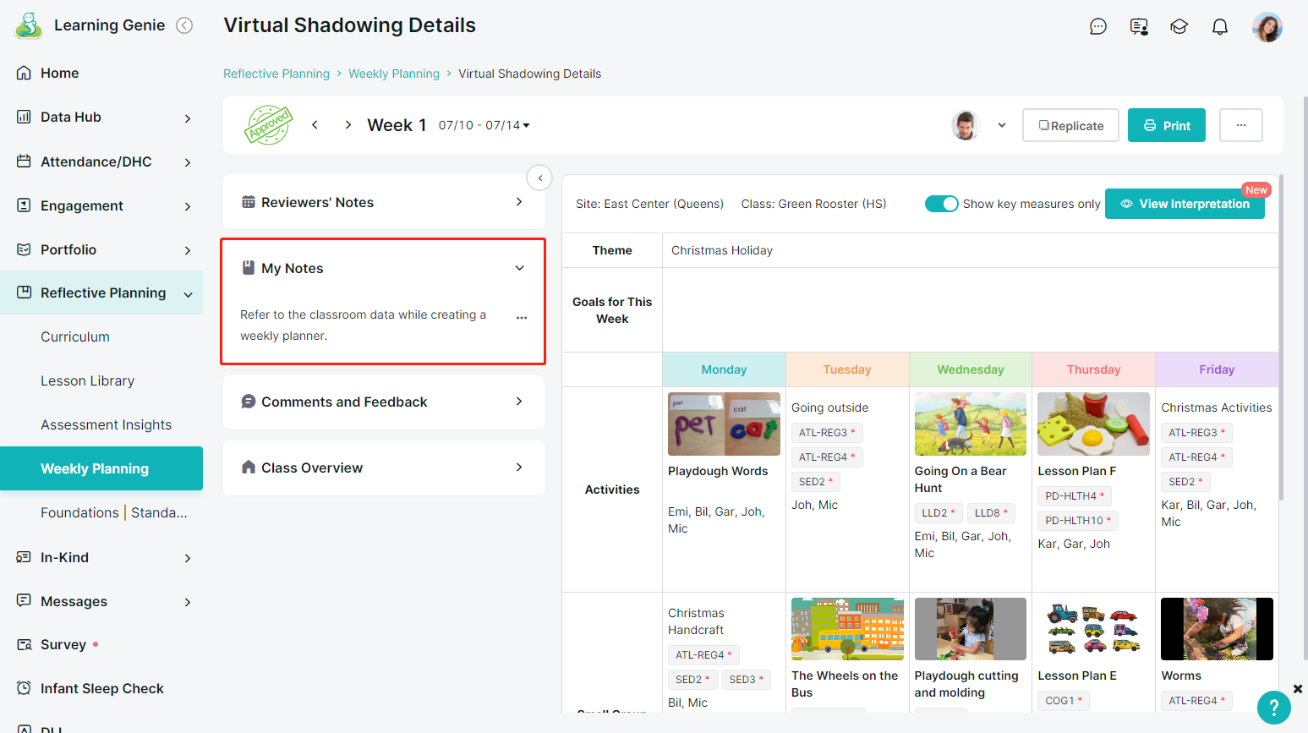
Task: Click the Friday column header
Action: tap(1217, 369)
